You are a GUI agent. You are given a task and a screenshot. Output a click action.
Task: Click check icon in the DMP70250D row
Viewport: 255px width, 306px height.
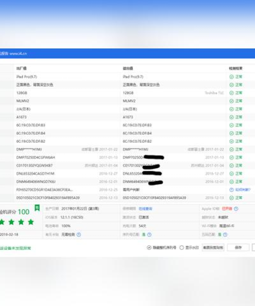point(232,158)
